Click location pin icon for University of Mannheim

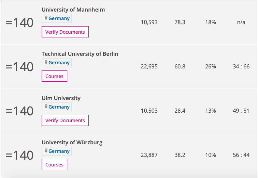(46, 18)
